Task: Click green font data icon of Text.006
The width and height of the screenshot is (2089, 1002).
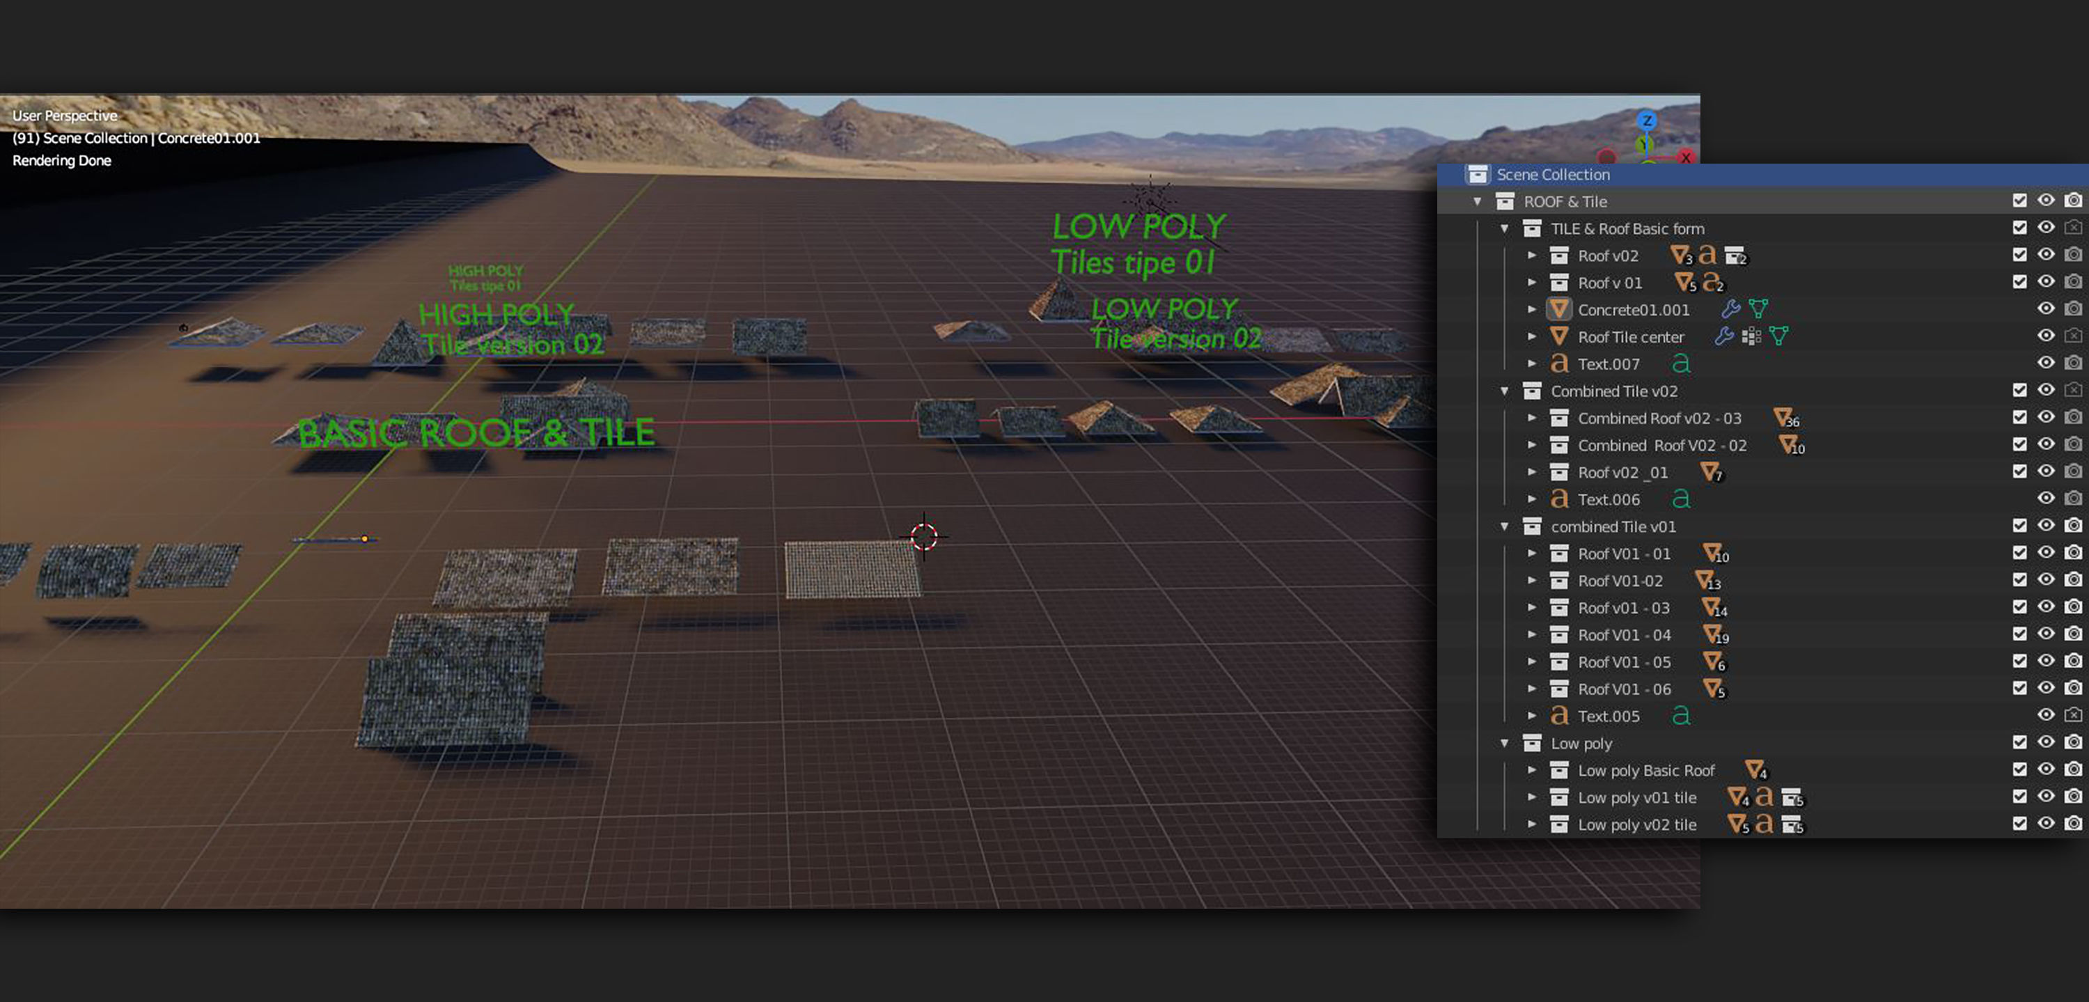Action: 1681,499
